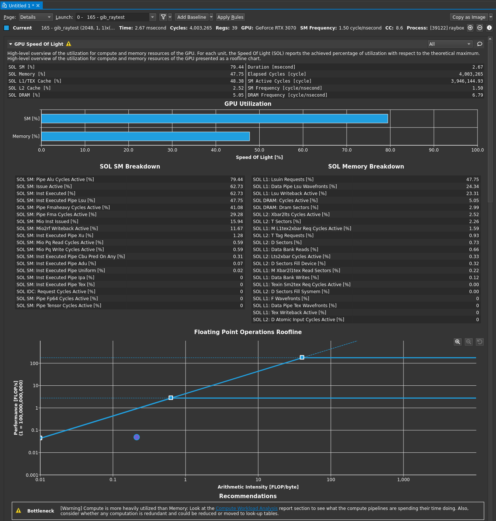Select the 'DRAM Frequency [cycle/nsecond]' row
This screenshot has width=496, height=521.
365,95
